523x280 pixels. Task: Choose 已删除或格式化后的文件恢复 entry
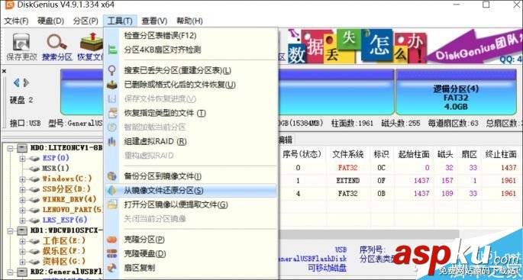tap(191, 85)
